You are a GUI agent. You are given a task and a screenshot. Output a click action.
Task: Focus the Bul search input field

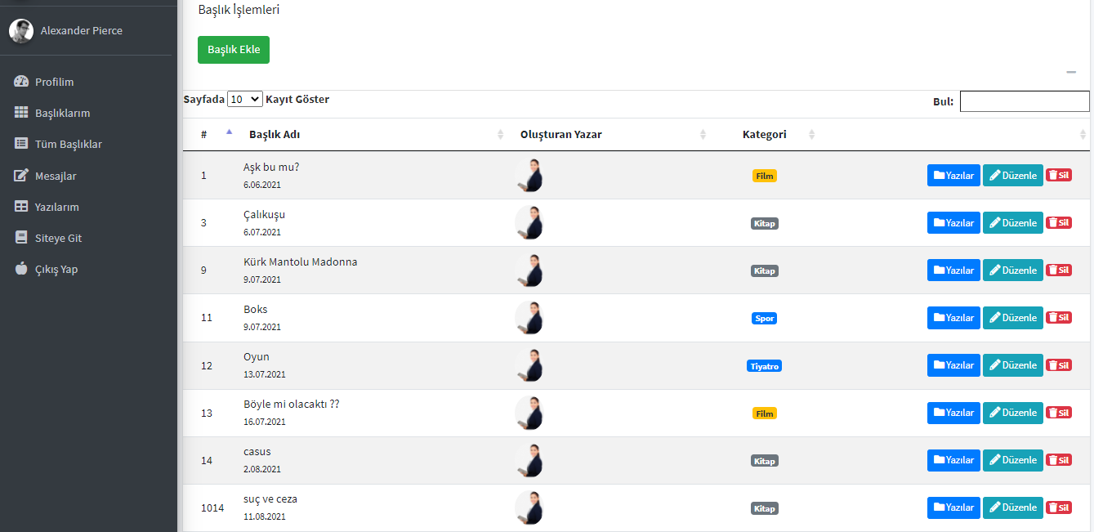tap(1025, 101)
